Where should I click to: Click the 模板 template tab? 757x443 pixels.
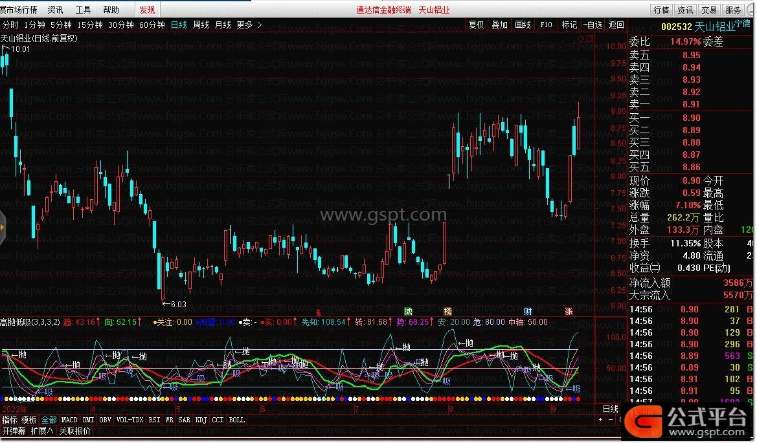(x=29, y=420)
